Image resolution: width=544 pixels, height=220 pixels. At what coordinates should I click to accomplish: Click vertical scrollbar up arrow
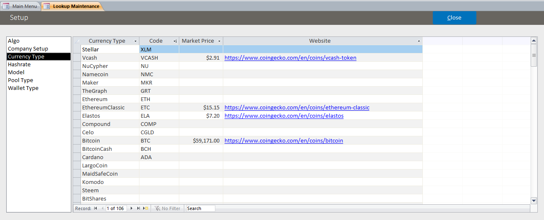coord(534,41)
